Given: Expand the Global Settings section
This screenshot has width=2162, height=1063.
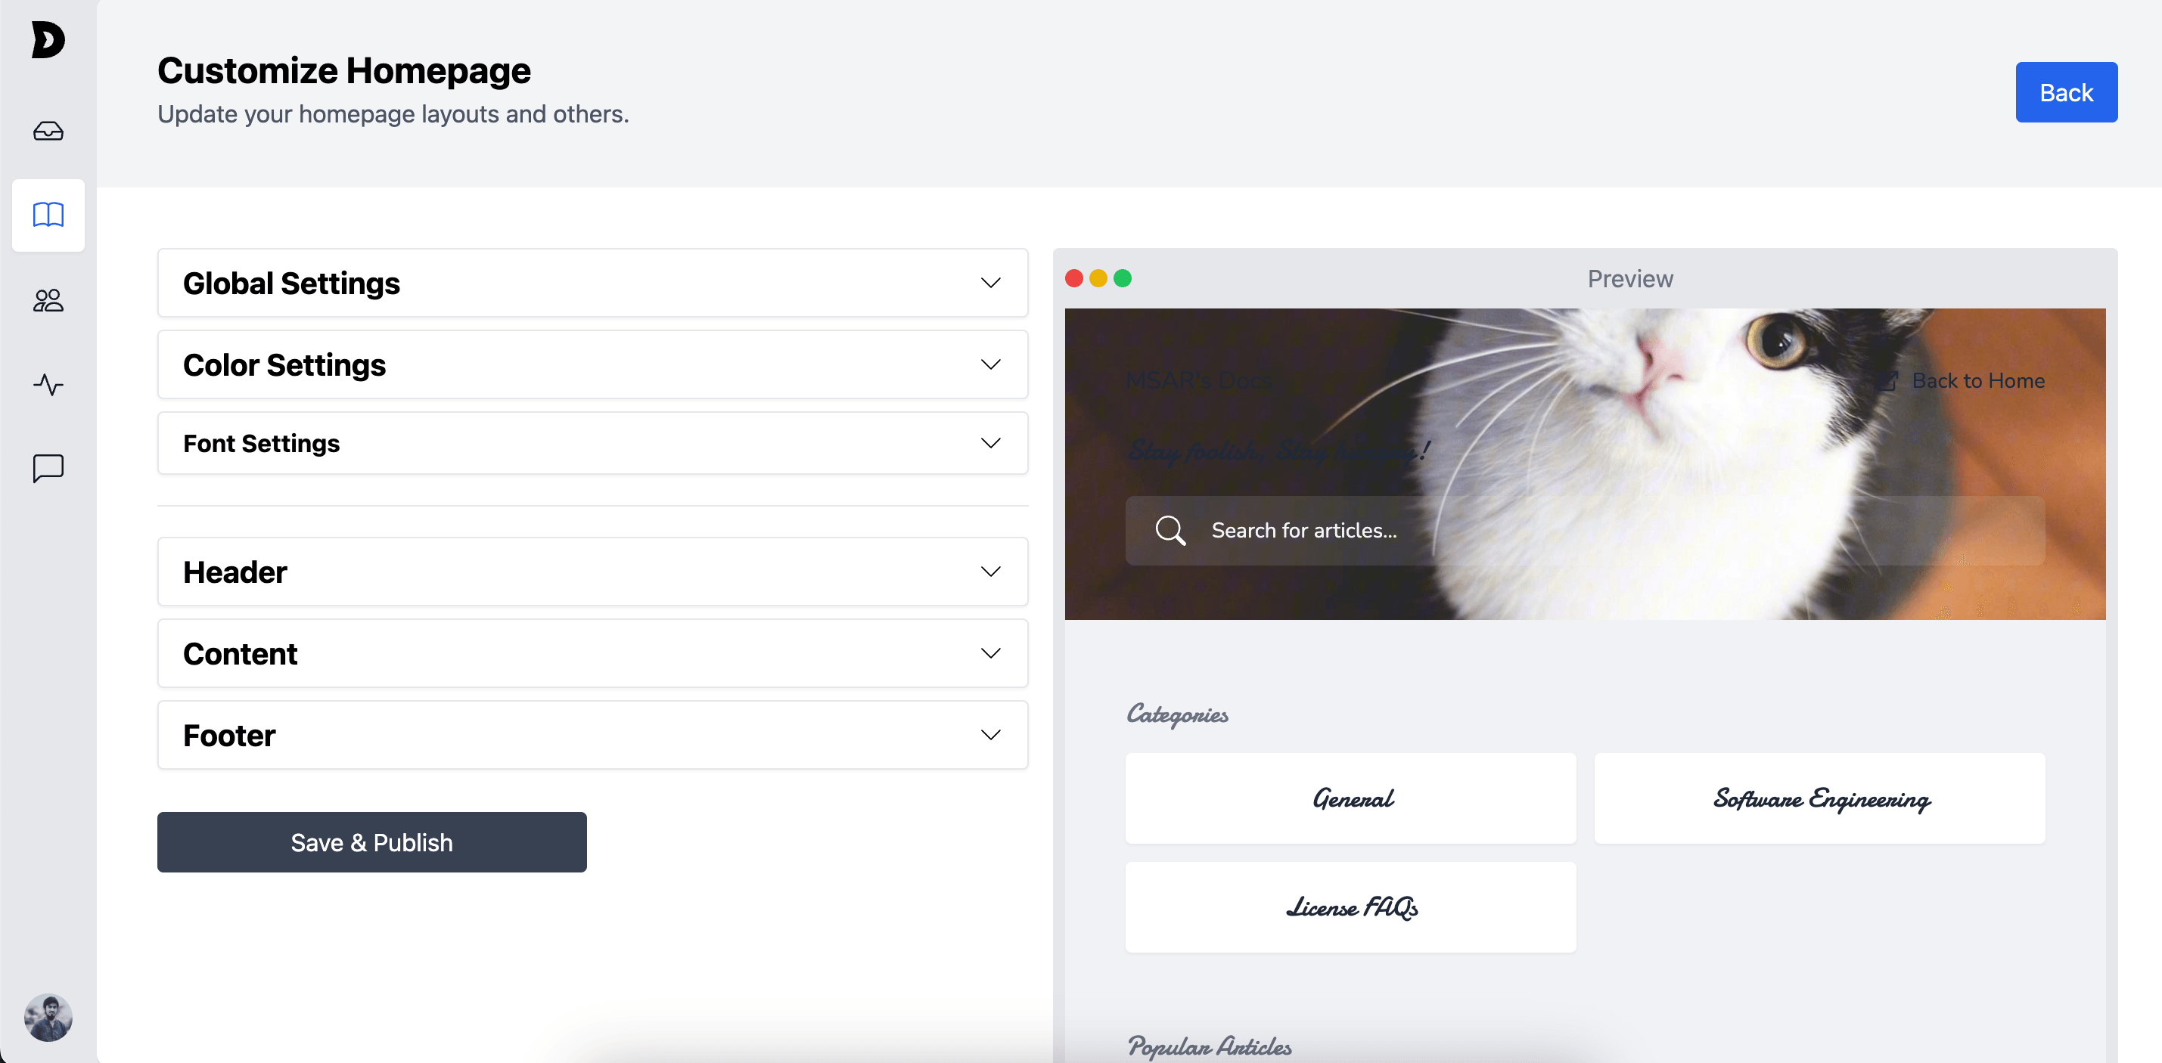Looking at the screenshot, I should click(593, 284).
